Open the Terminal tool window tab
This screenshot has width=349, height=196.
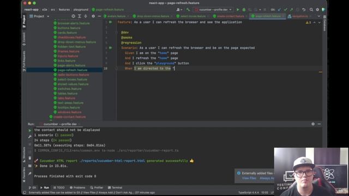pos(115,187)
